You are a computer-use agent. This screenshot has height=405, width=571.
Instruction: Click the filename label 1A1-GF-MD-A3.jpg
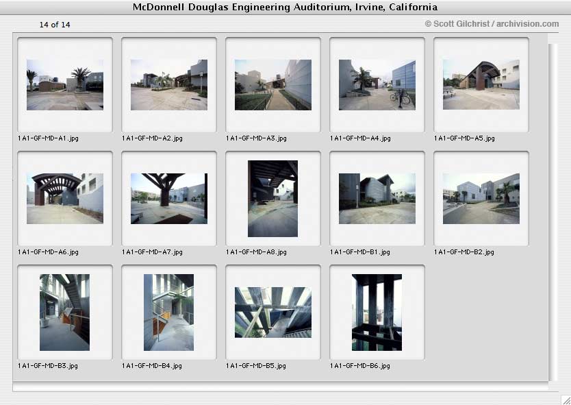pyautogui.click(x=256, y=138)
